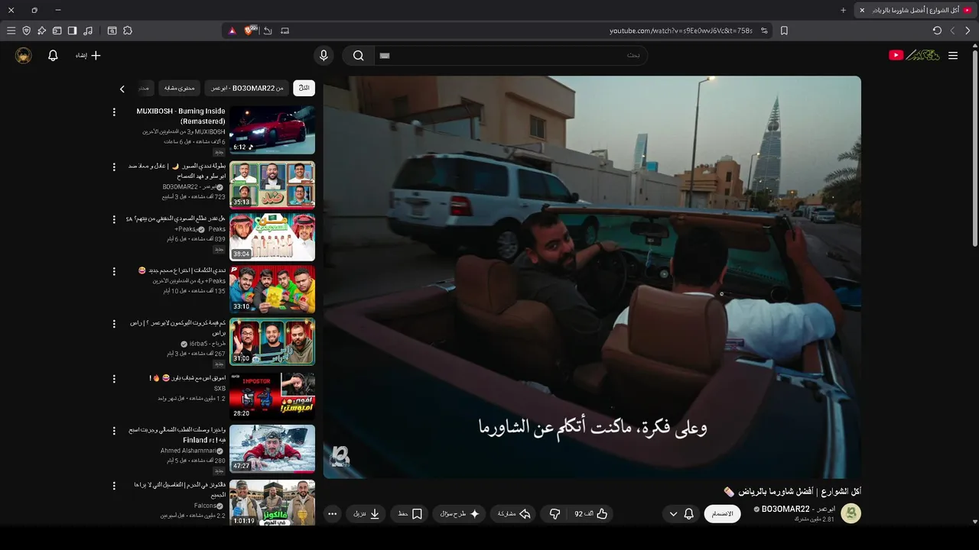Viewport: 979px width, 550px height.
Task: Click the 'طرح سؤال' ask button
Action: point(459,514)
